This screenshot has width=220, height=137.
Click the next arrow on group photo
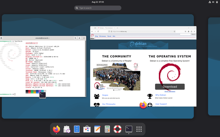tap(136, 77)
